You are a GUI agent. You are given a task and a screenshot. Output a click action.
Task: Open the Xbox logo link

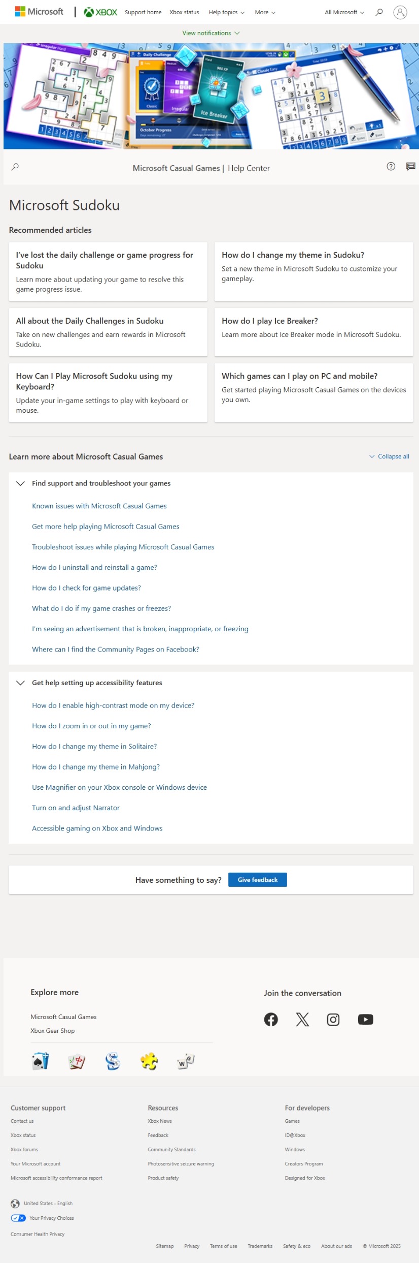[100, 12]
